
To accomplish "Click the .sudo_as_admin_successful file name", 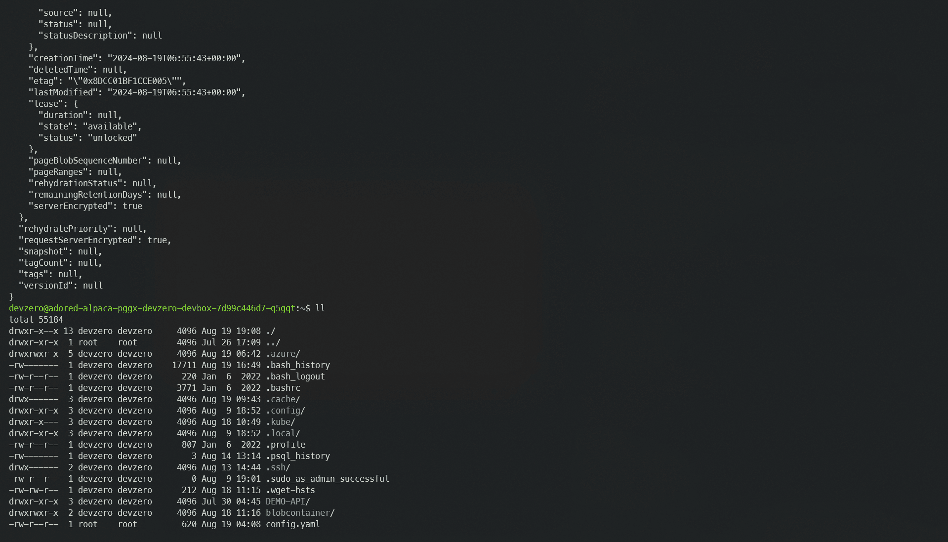I will [327, 479].
